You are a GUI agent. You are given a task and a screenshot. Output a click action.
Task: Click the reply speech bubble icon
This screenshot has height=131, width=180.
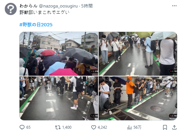22,127
